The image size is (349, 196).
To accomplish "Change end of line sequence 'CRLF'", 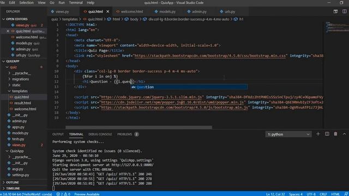I will pyautogui.click(x=323, y=194).
